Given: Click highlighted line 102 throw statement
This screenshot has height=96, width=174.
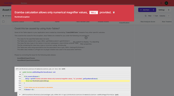Looking at the screenshot, I should point(75,81).
